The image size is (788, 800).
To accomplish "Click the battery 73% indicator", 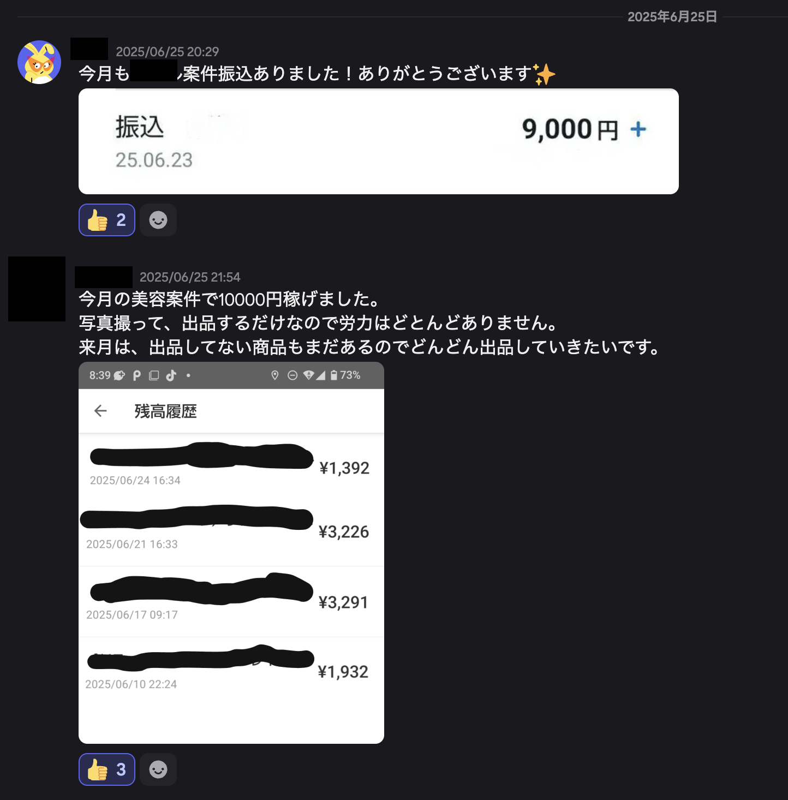I will pyautogui.click(x=345, y=375).
